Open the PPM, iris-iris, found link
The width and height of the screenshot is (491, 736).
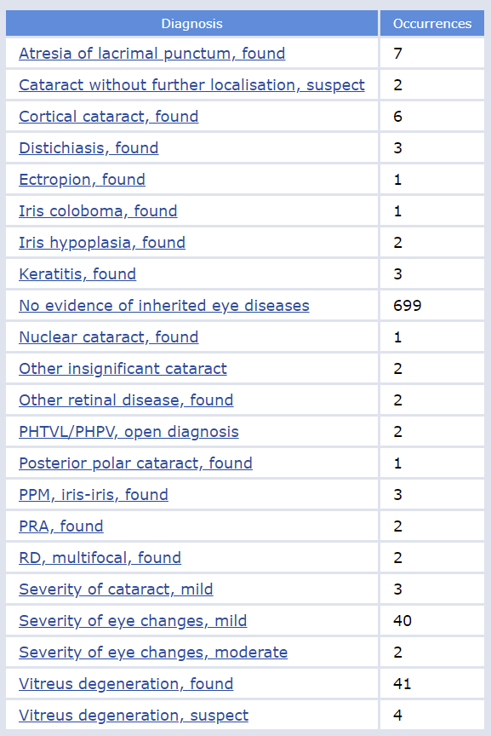94,495
